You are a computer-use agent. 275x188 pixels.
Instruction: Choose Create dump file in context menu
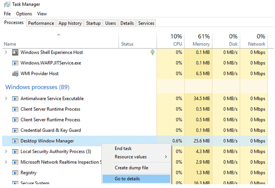click(136, 168)
